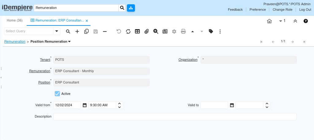The height and width of the screenshot is (140, 314).
Task: Click Log Out
Action: pos(305,10)
